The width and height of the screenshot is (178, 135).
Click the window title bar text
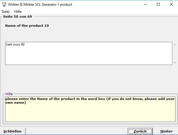point(39,5)
